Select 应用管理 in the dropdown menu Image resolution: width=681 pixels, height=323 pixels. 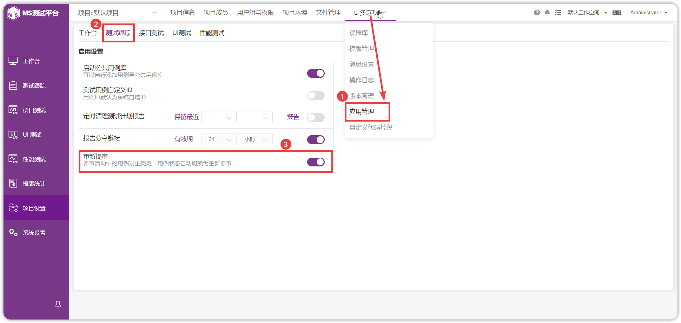[362, 112]
